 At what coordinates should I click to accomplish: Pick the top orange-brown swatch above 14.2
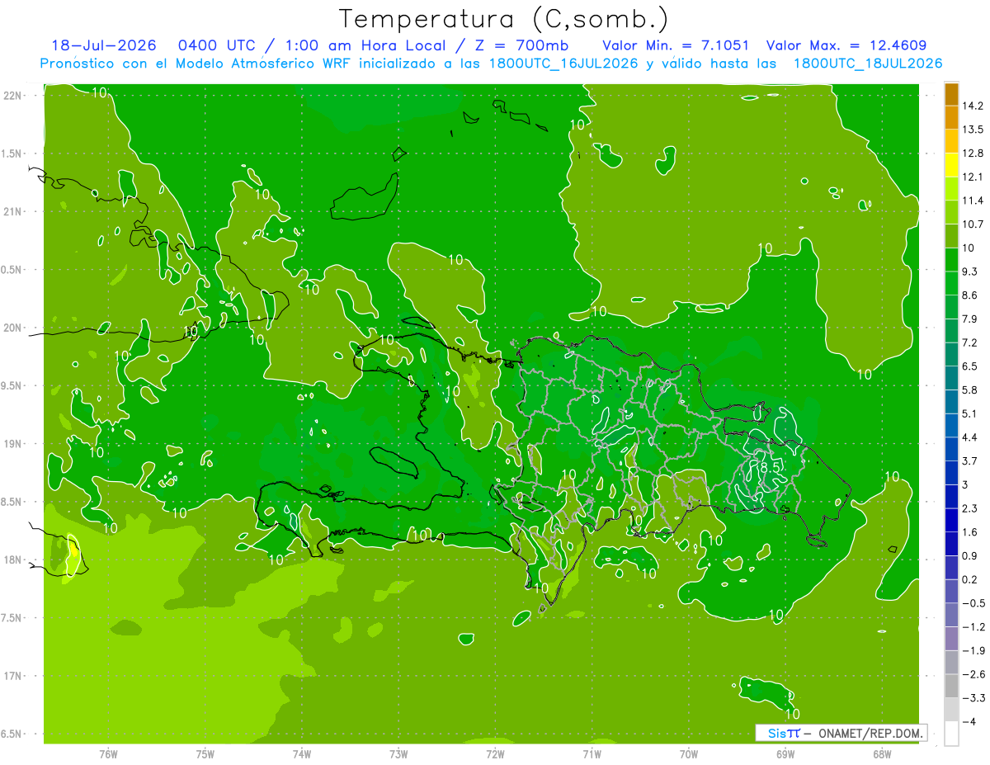tap(951, 94)
